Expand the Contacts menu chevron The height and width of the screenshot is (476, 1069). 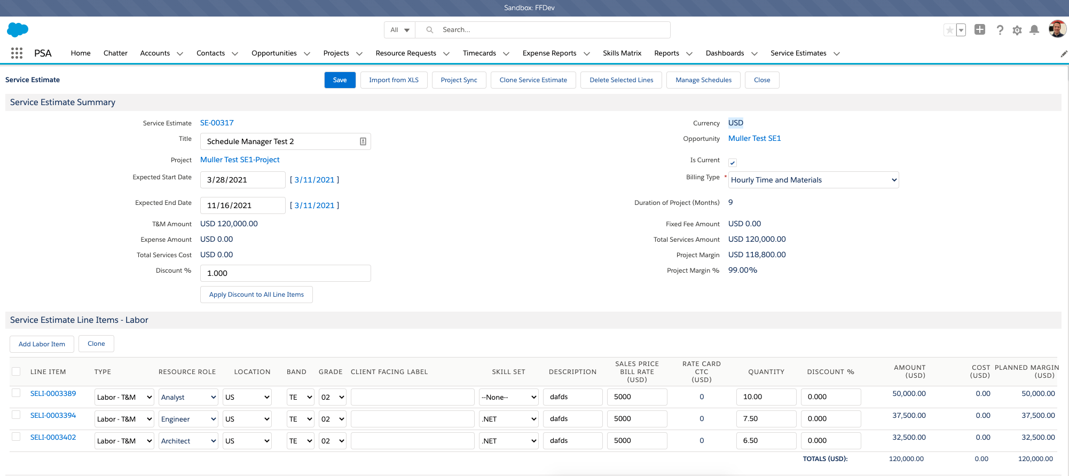(x=235, y=53)
